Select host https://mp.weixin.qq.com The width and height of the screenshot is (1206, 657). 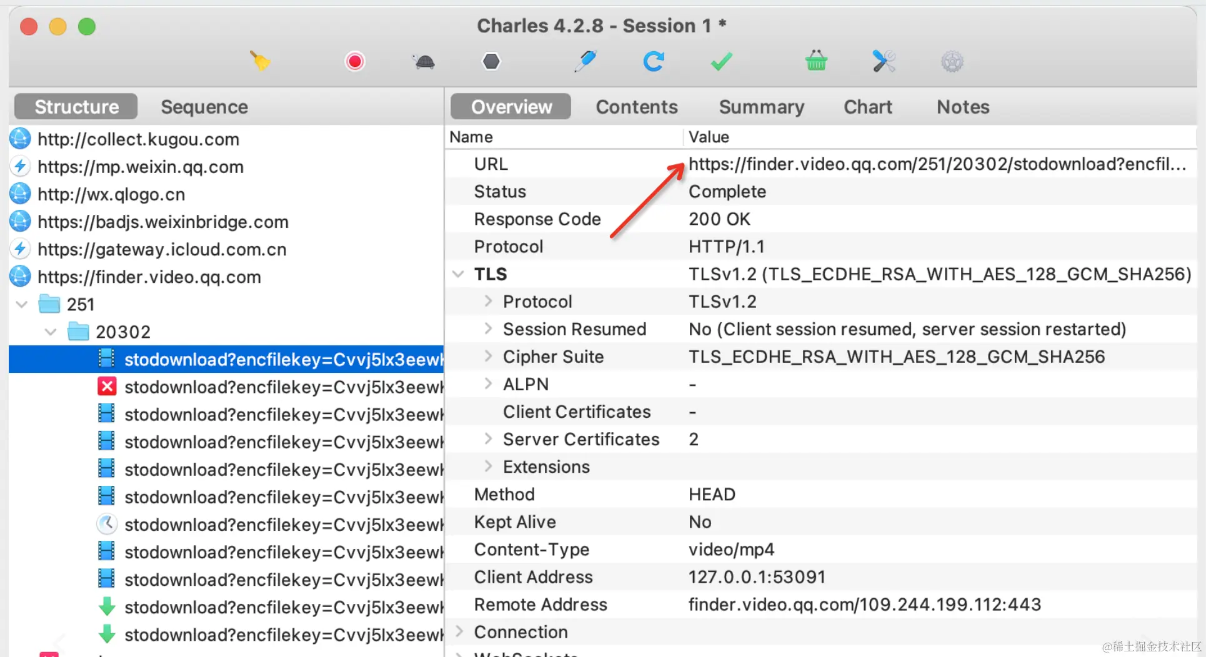[141, 167]
